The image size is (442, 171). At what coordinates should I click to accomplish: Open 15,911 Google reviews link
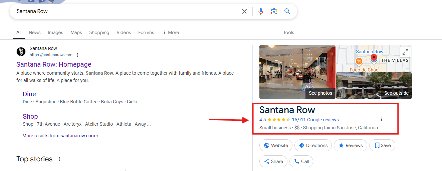pos(315,120)
